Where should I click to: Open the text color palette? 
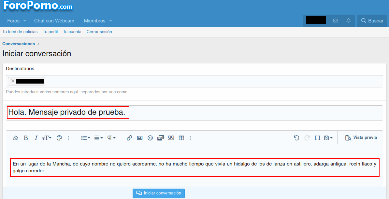[59, 138]
